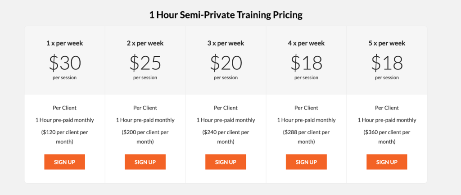Click the $18 price under 4 x per week
The height and width of the screenshot is (195, 461).
point(306,63)
